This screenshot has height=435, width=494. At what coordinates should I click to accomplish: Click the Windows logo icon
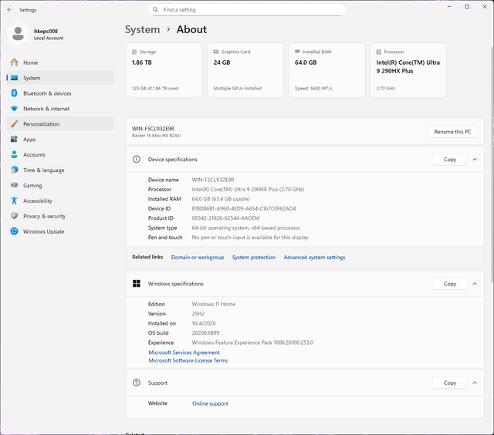point(137,284)
